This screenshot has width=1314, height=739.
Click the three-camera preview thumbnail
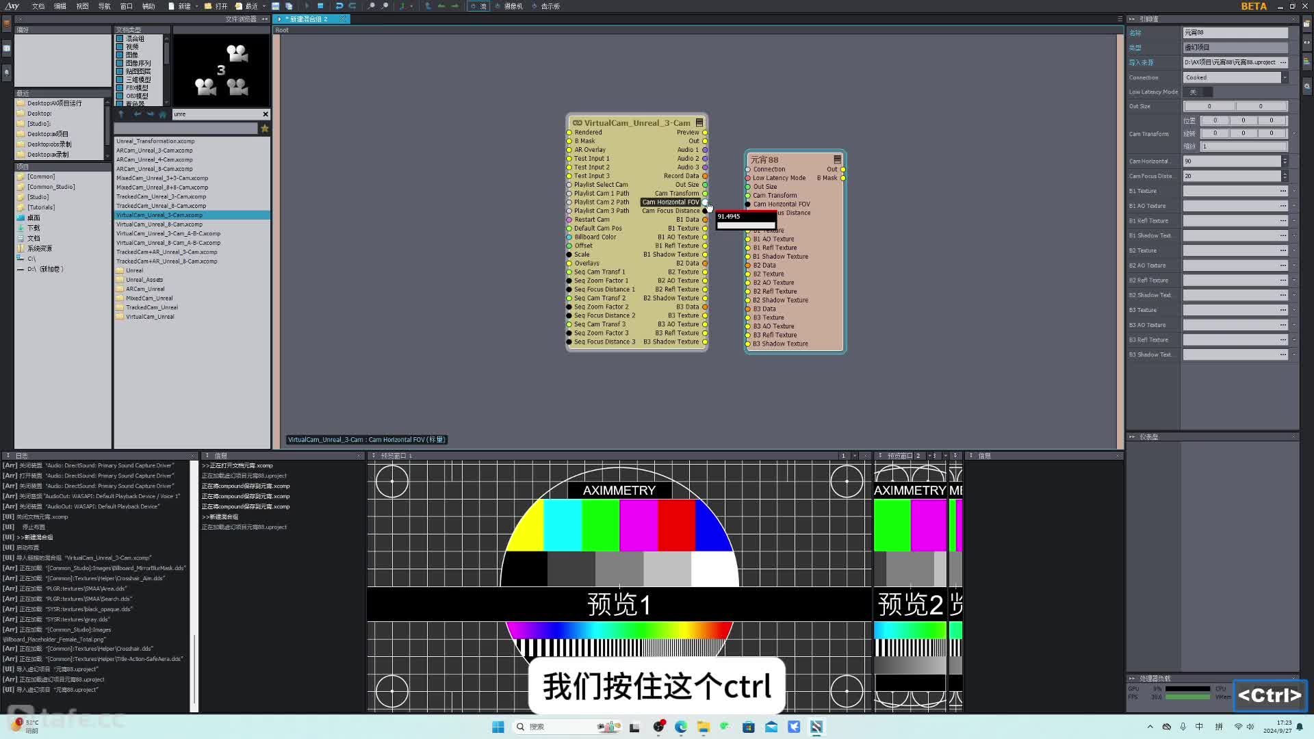point(221,70)
